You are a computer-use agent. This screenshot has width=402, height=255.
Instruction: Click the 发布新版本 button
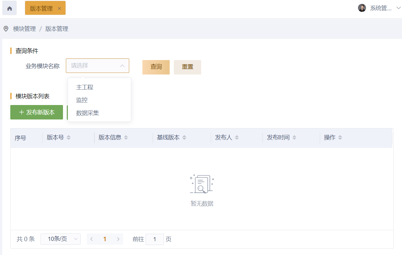(37, 112)
